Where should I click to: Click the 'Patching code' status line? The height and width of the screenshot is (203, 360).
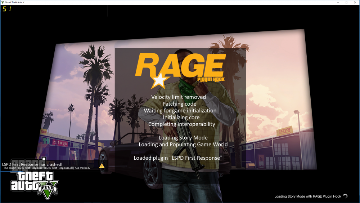pos(179,104)
